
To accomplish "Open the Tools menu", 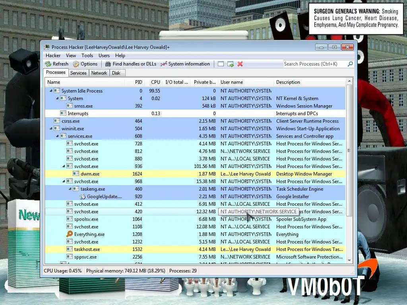I will click(87, 56).
